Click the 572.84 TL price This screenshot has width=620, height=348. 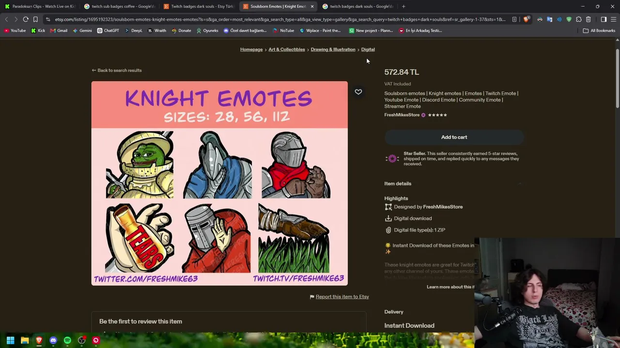tap(402, 72)
